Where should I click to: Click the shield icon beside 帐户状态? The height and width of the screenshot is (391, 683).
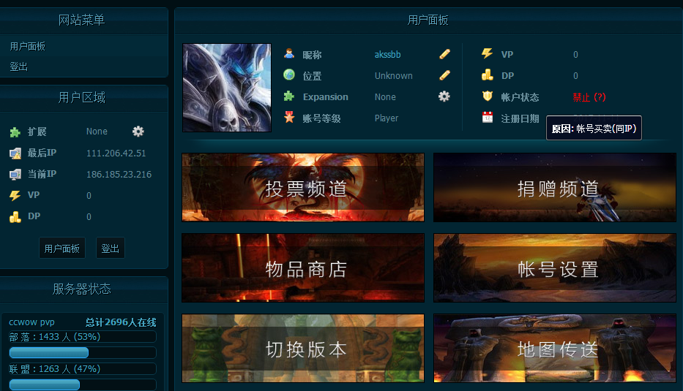point(487,96)
